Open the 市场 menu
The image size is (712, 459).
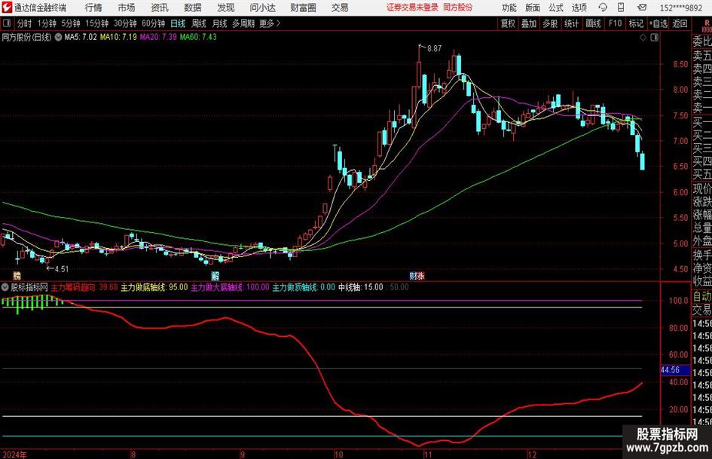(x=127, y=8)
